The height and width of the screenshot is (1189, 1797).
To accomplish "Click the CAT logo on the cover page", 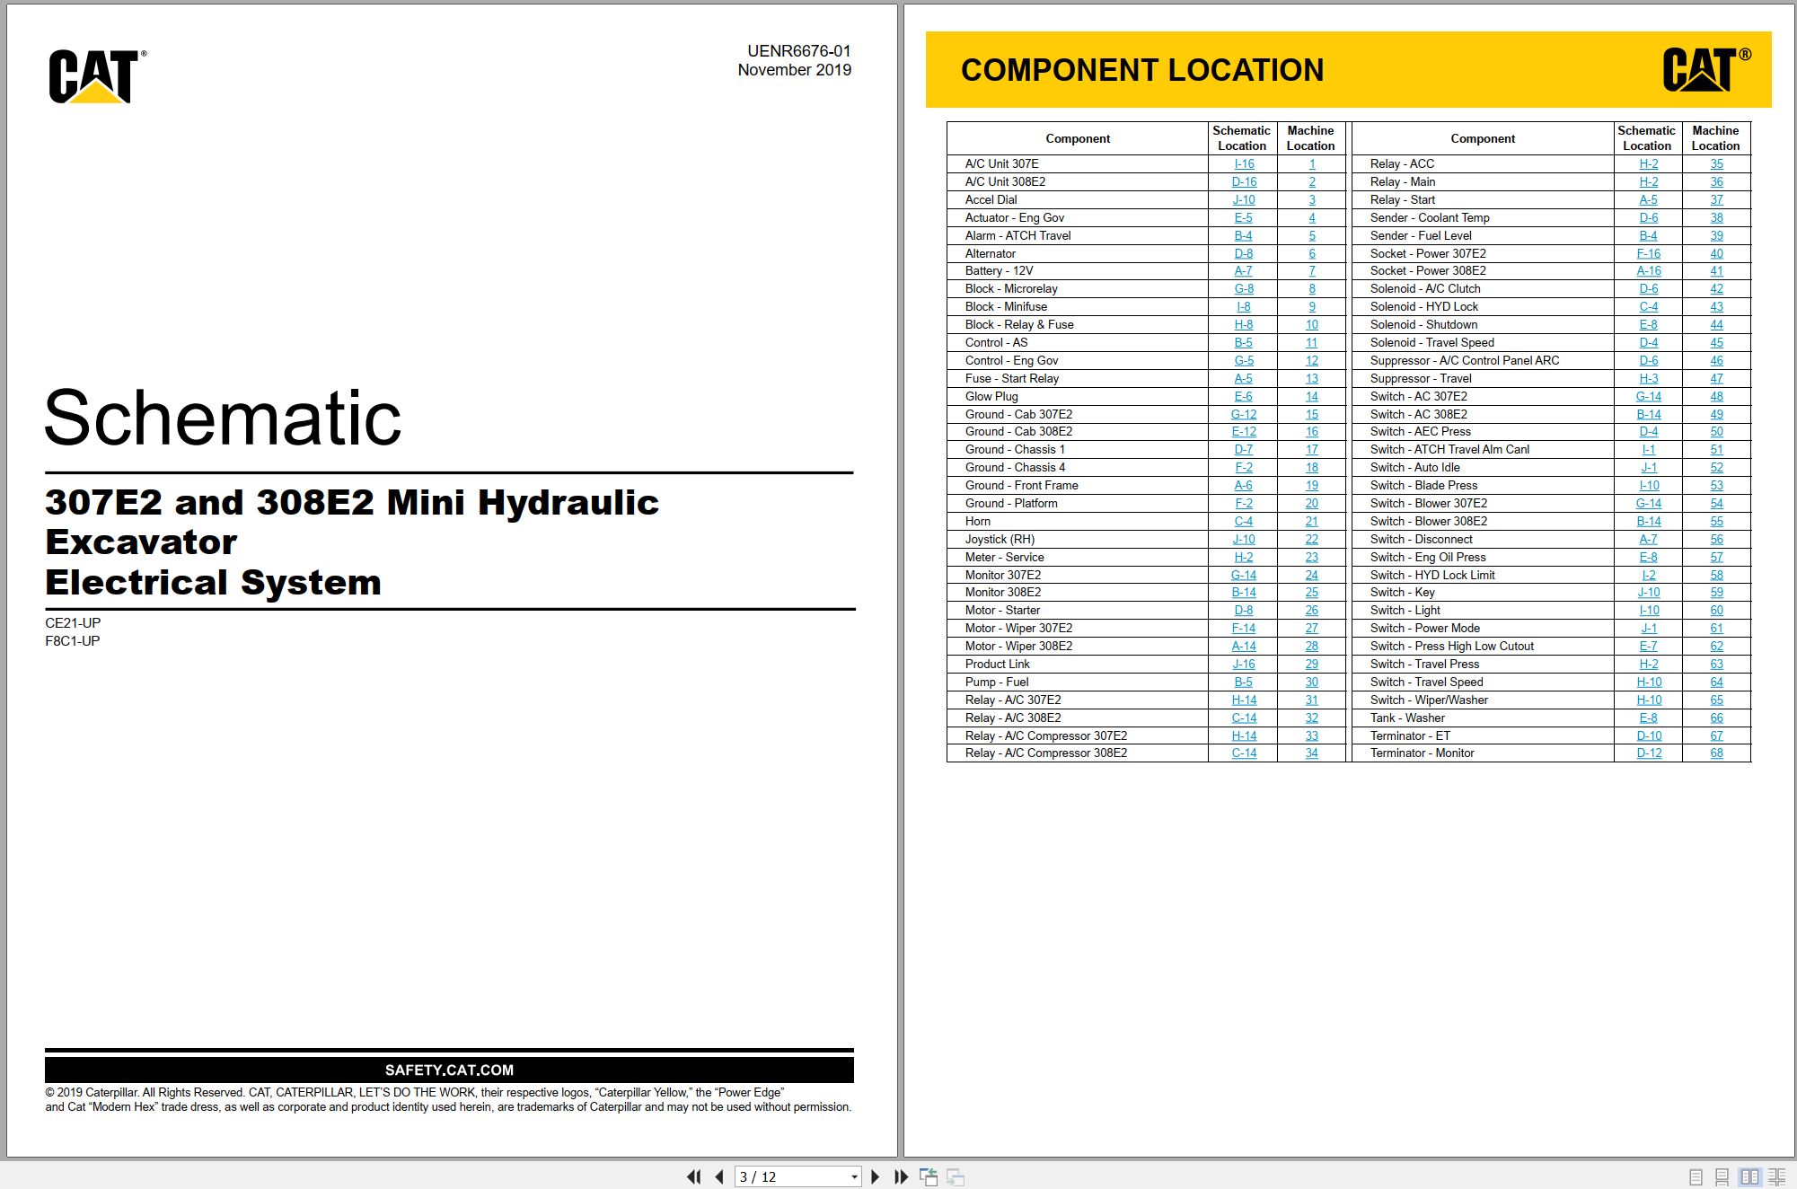I will click(x=97, y=76).
